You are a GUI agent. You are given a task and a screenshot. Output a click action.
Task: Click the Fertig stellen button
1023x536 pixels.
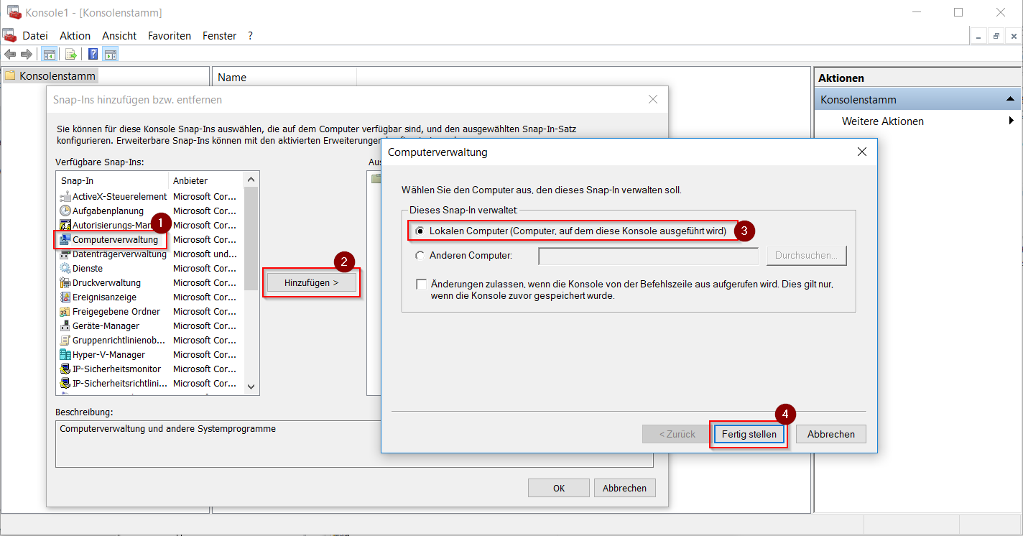point(749,434)
